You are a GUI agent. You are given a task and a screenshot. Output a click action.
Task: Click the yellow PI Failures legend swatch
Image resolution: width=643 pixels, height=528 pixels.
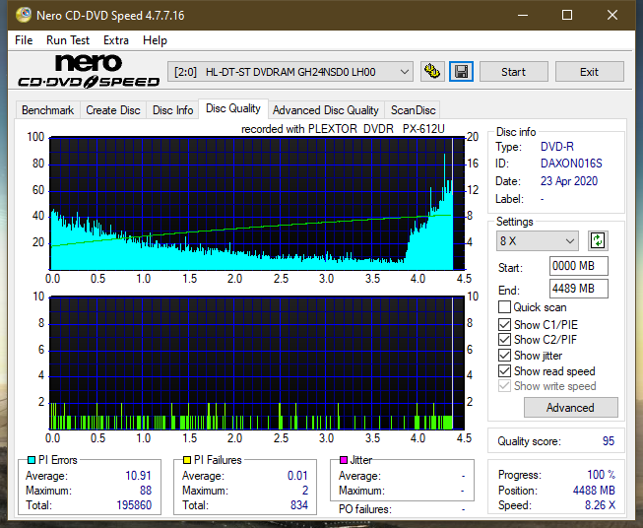click(187, 460)
